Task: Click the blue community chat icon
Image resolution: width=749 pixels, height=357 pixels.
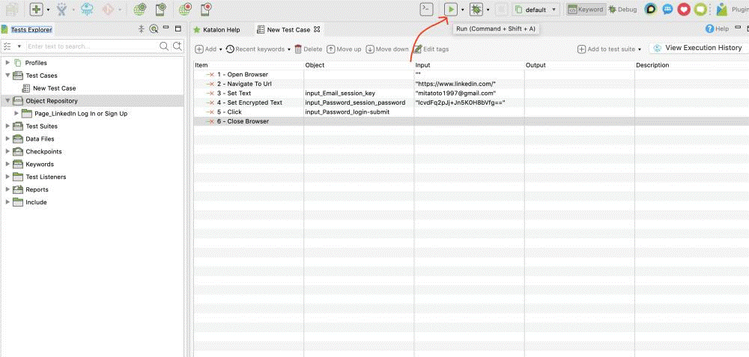Action: pyautogui.click(x=667, y=9)
